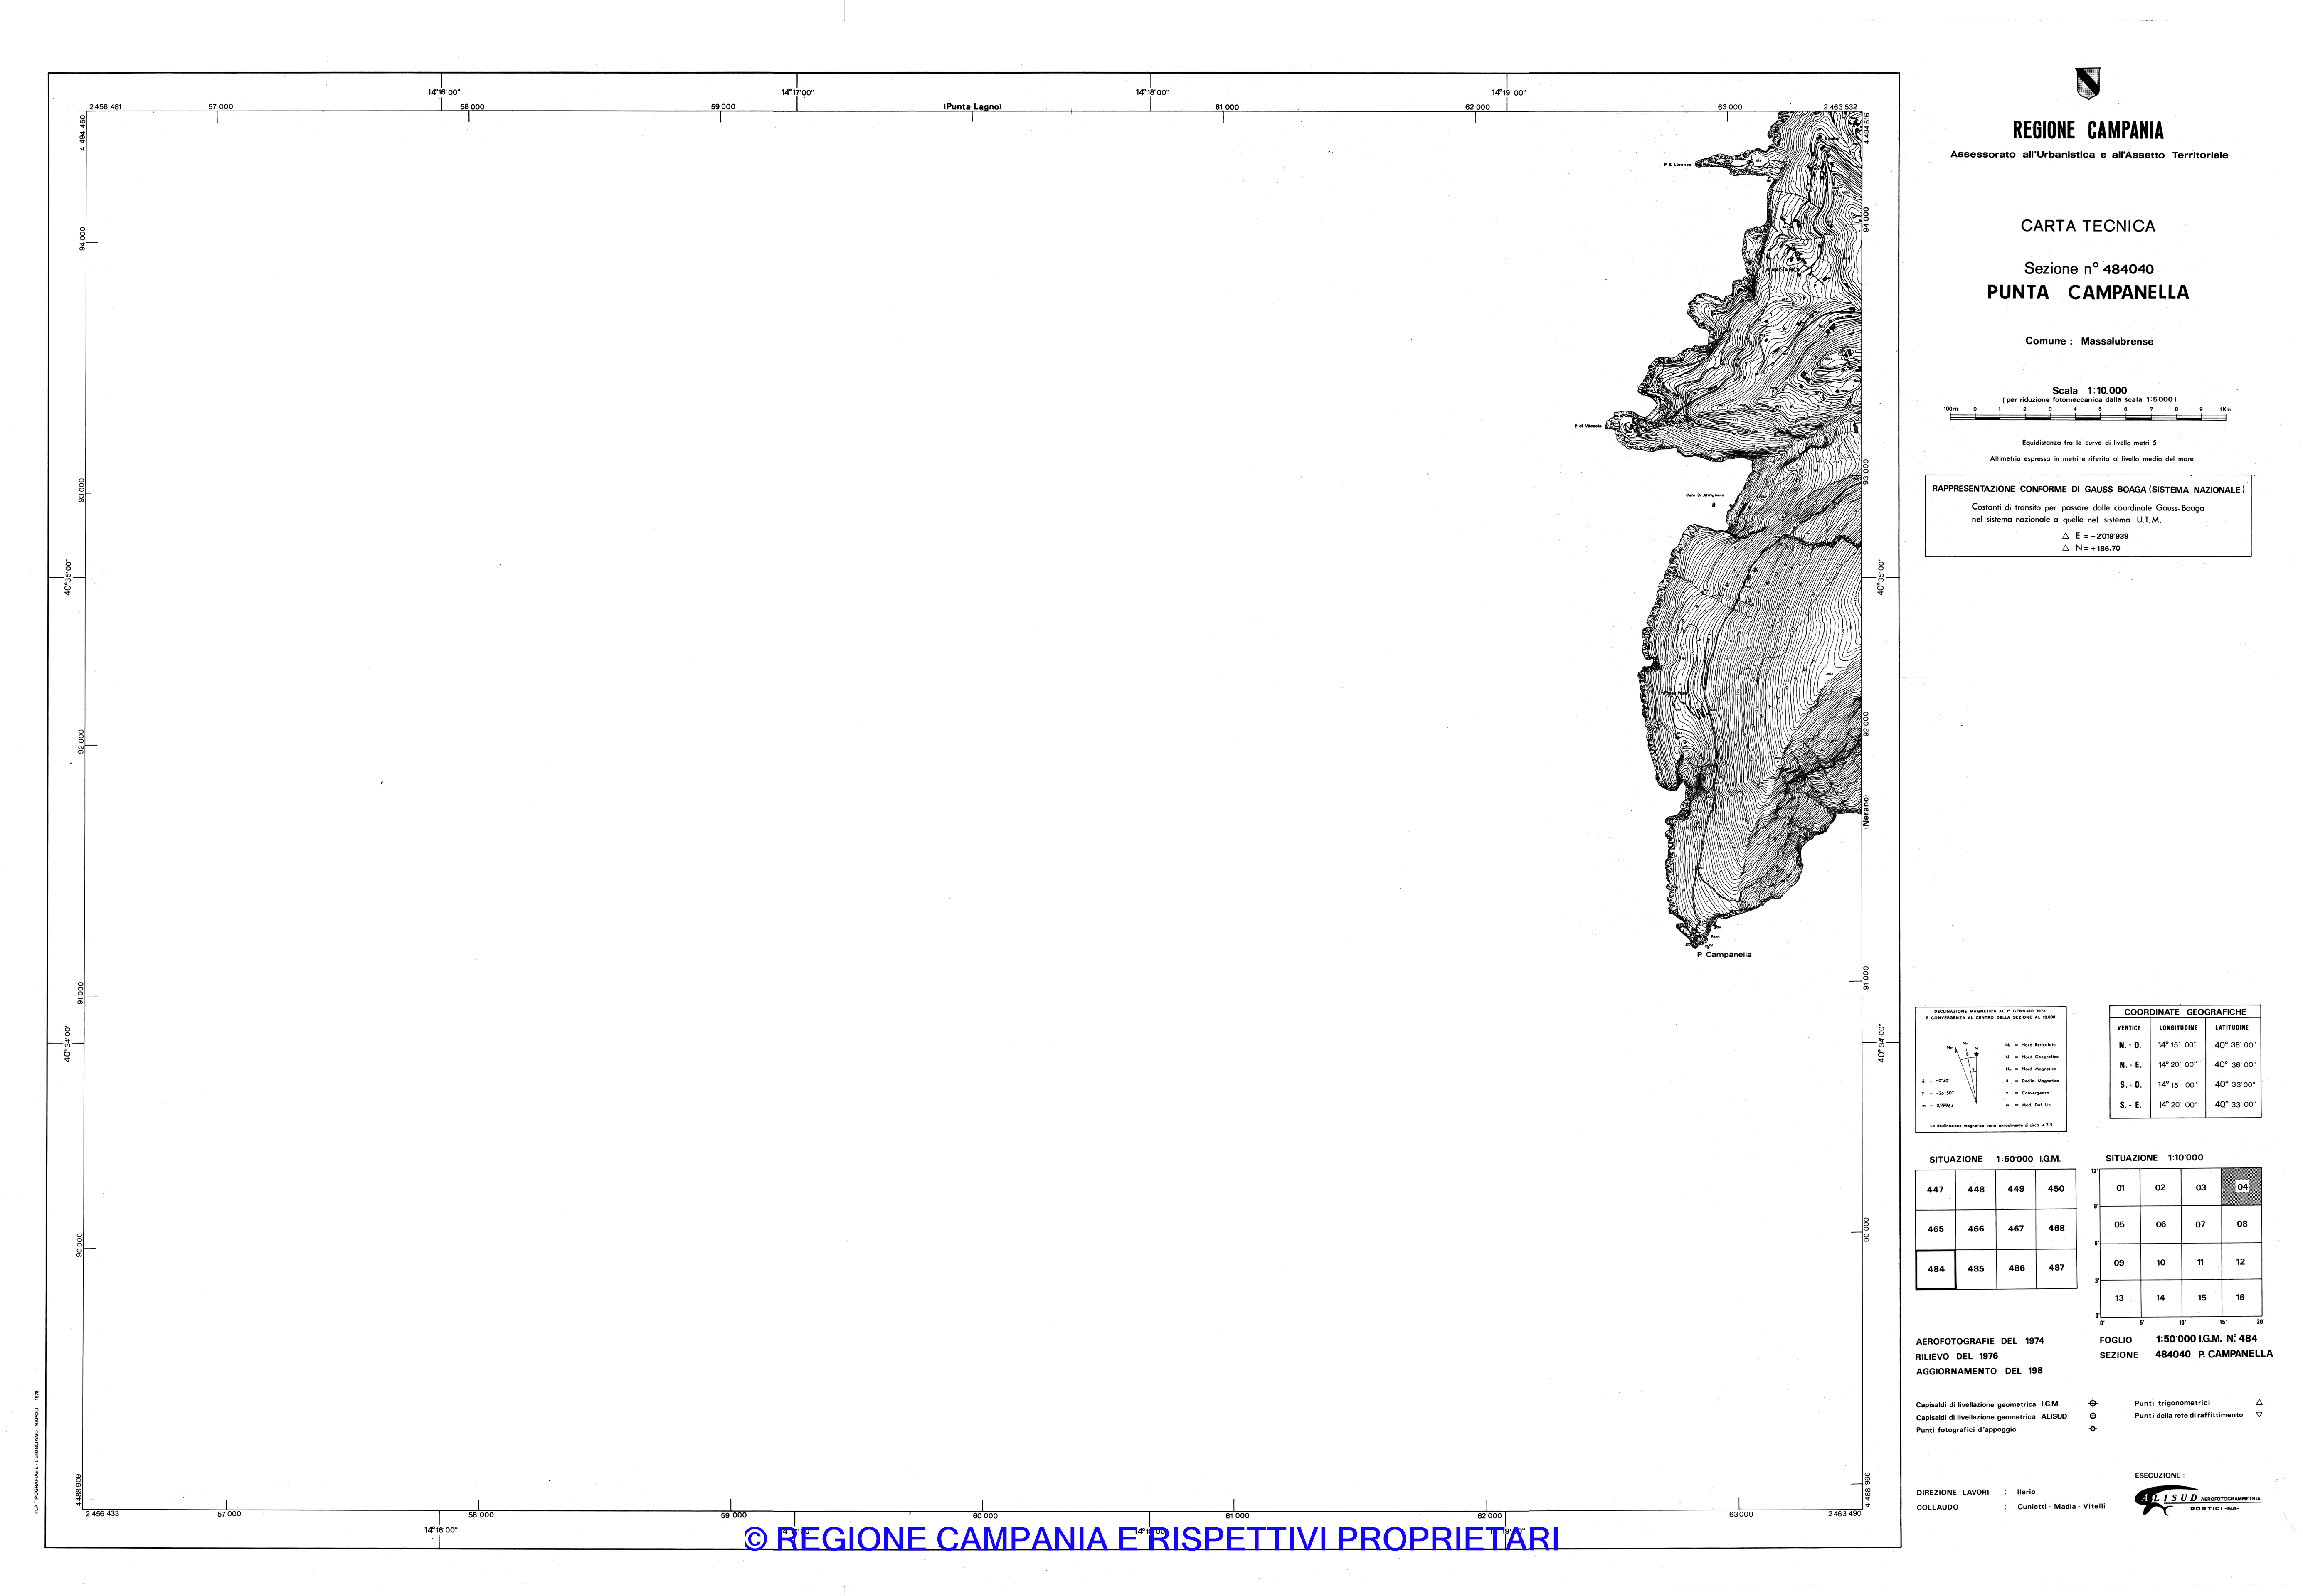Click the 'REGIONE CAMPANIA' heading below the crest
2303x1596 pixels.
2088,131
